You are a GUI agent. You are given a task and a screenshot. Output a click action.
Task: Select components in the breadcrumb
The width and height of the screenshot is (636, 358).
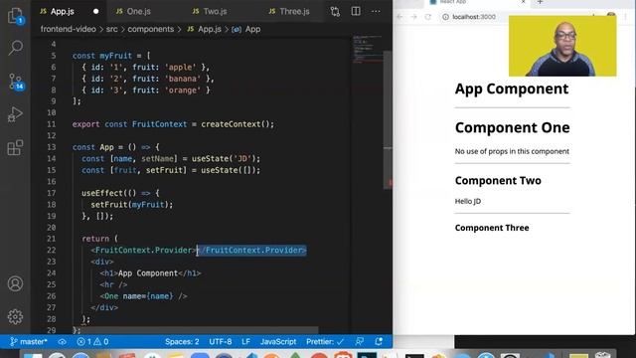(x=150, y=29)
